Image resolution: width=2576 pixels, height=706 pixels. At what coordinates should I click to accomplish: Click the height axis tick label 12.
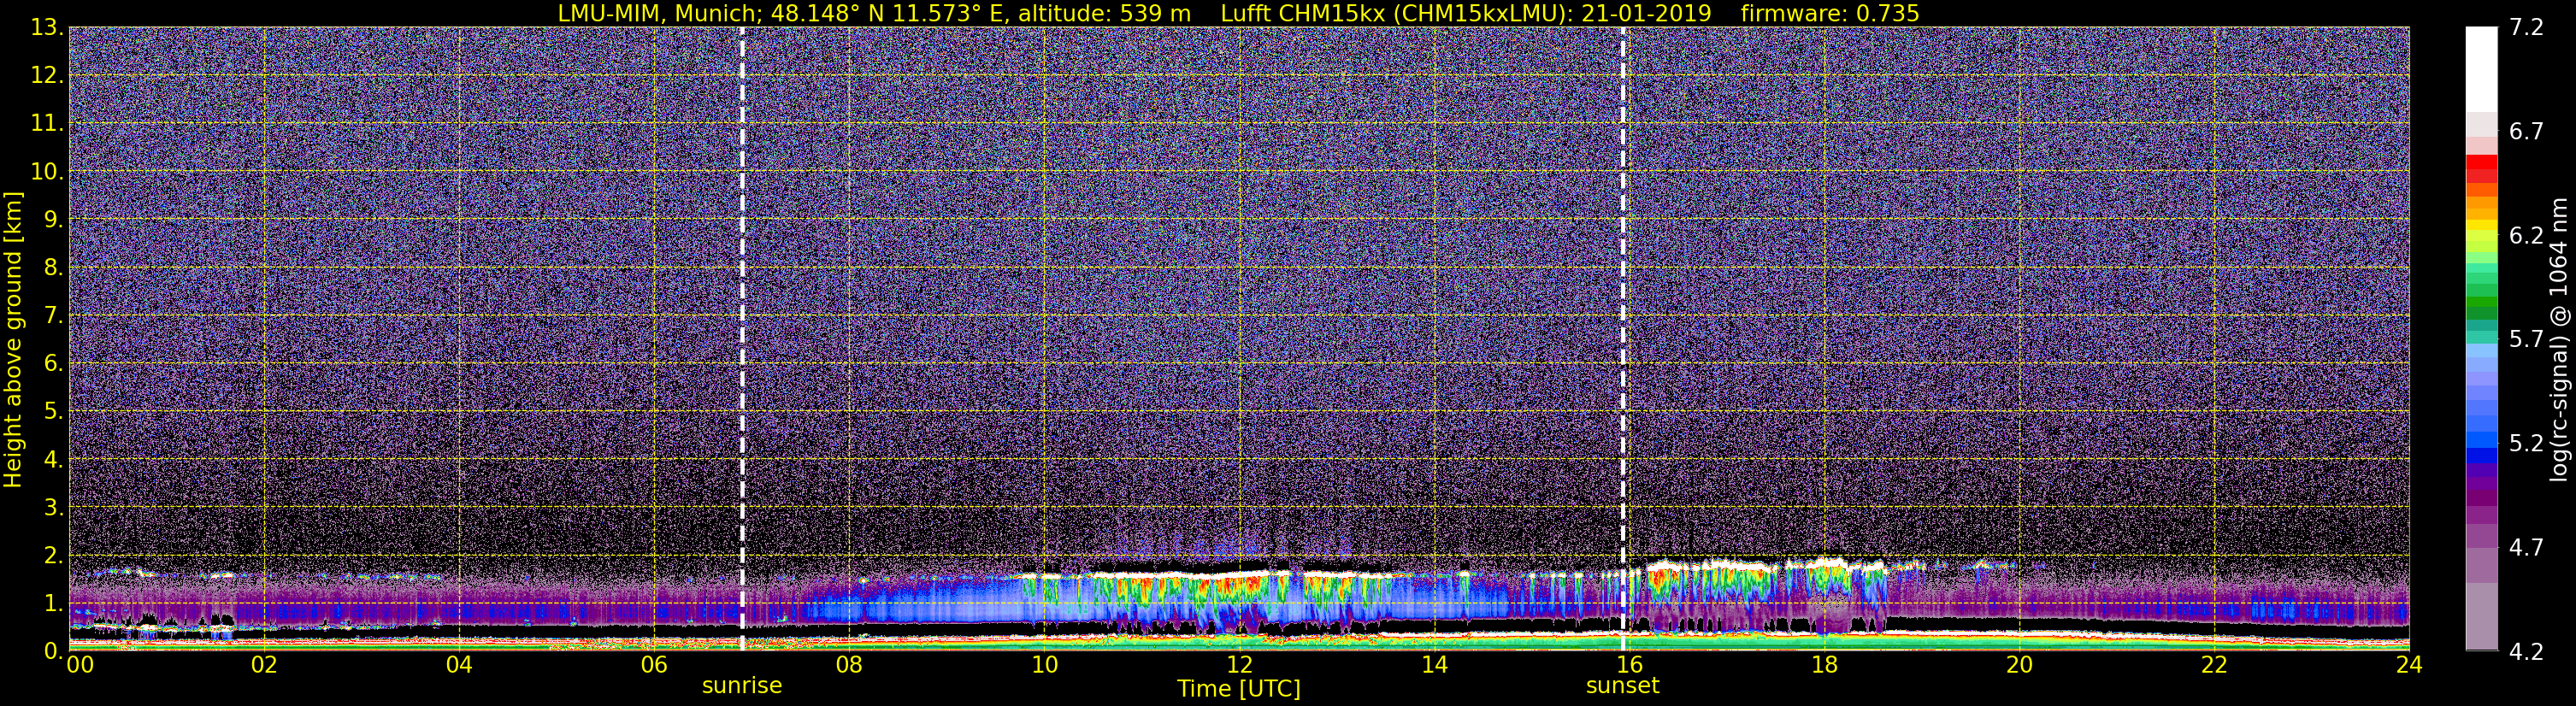coord(46,76)
